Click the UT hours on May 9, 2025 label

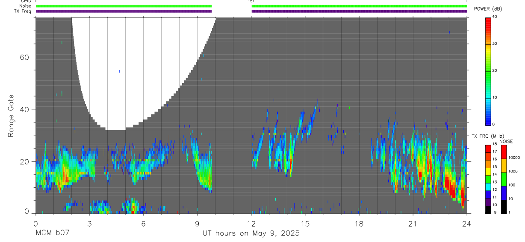pos(251,233)
